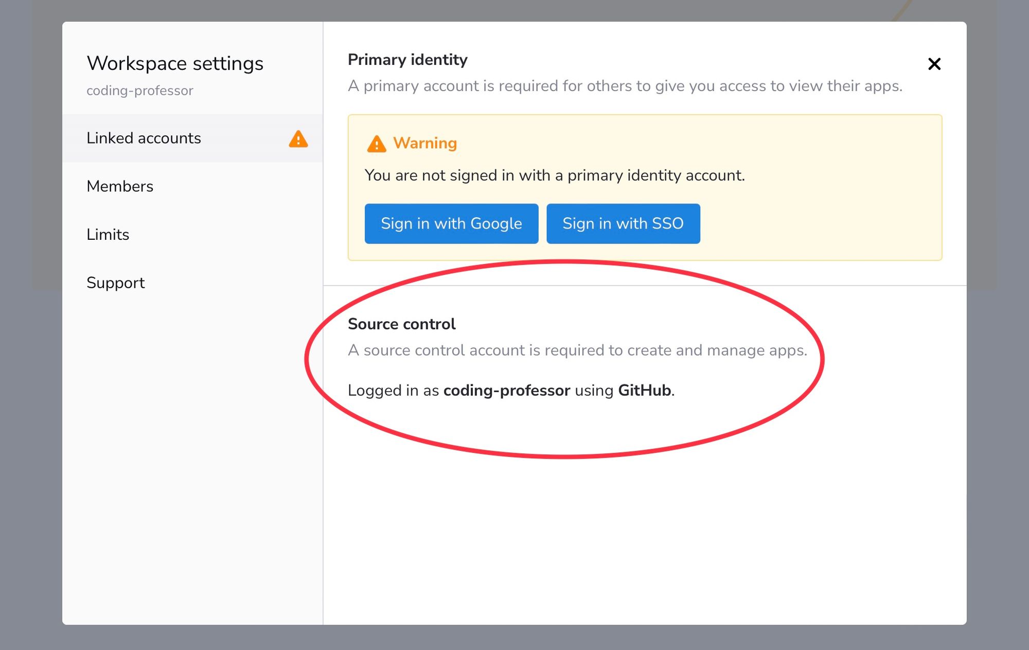Click the orange Warning label text
Screen dimensions: 1029x650
tap(424, 143)
